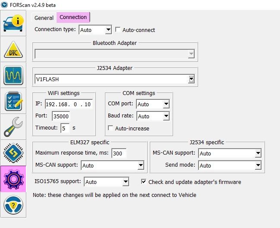The width and height of the screenshot is (280, 228).
Task: Click the ELM327 specific group label
Action: click(90, 142)
